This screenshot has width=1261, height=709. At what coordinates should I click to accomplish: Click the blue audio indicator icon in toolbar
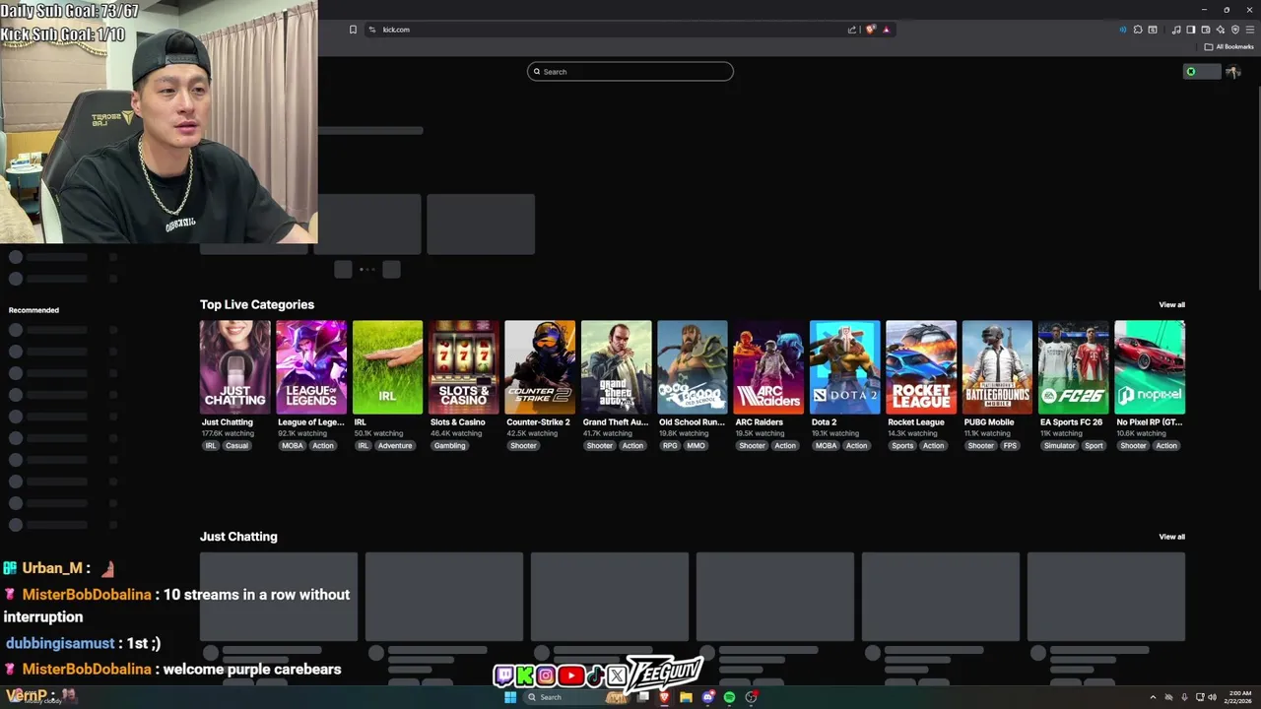click(1123, 30)
